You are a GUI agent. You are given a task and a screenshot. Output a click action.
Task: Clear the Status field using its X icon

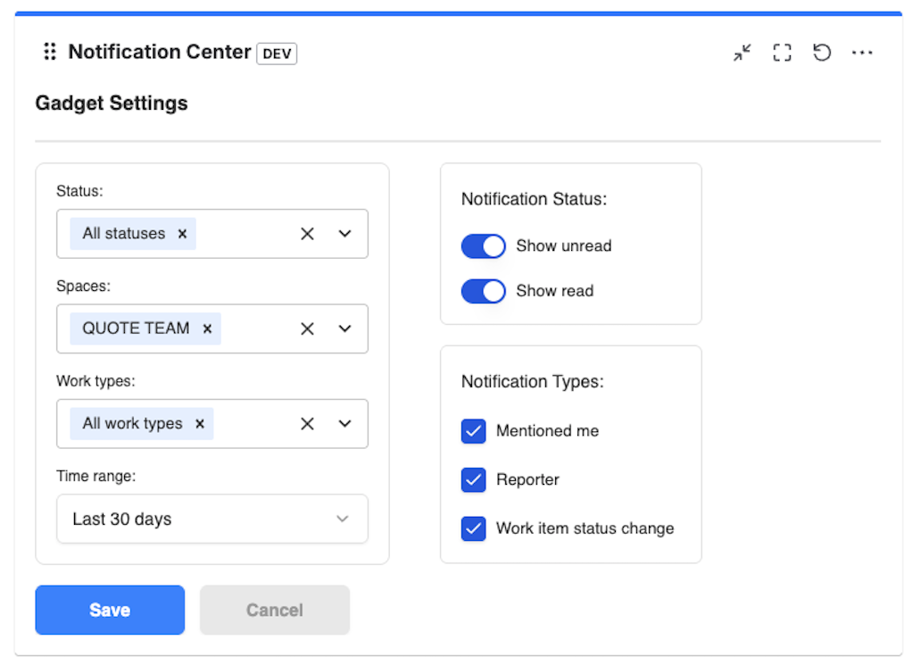pyautogui.click(x=307, y=233)
